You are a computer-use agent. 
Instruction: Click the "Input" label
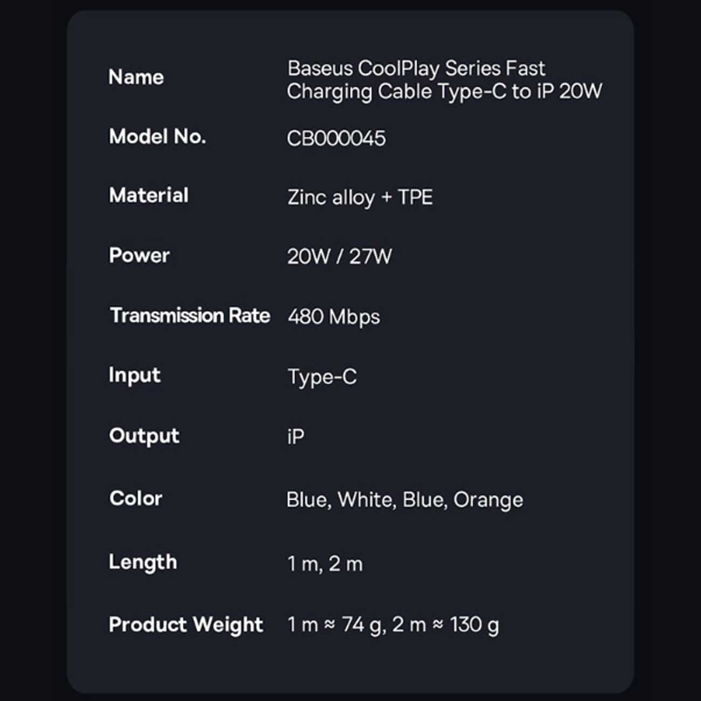[134, 375]
